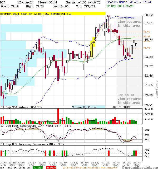Click the Fibonacci Retracements legend text
Viewport: 158px width, 169px height.
(x=90, y=168)
